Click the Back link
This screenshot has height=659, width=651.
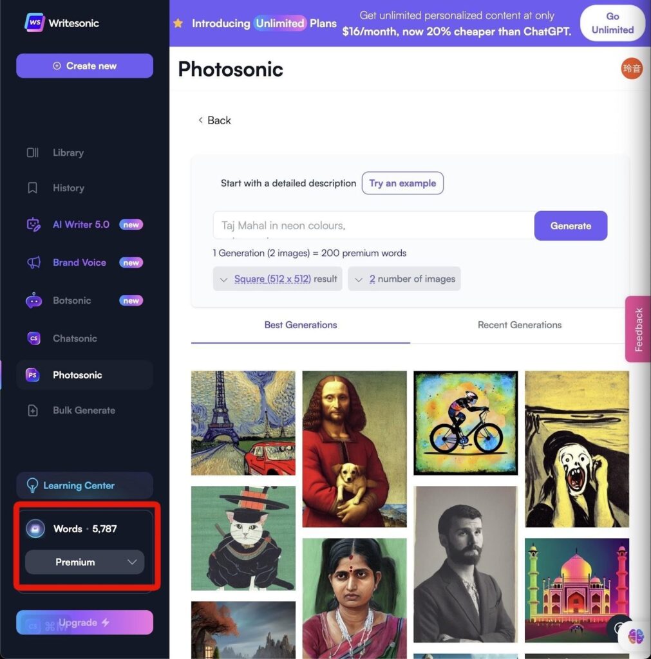point(215,120)
